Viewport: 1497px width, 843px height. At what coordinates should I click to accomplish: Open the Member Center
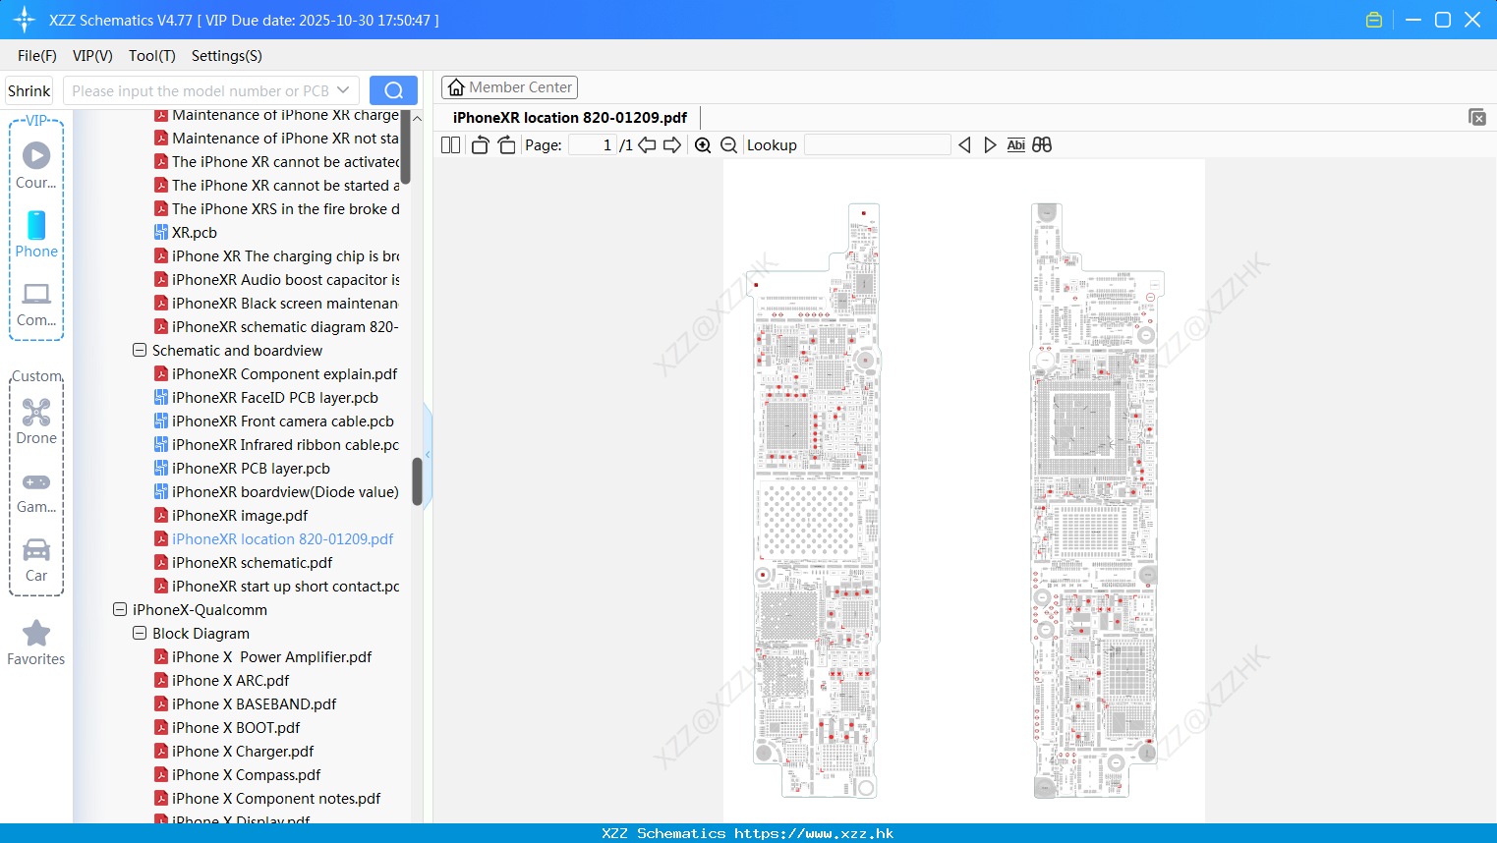tap(509, 87)
